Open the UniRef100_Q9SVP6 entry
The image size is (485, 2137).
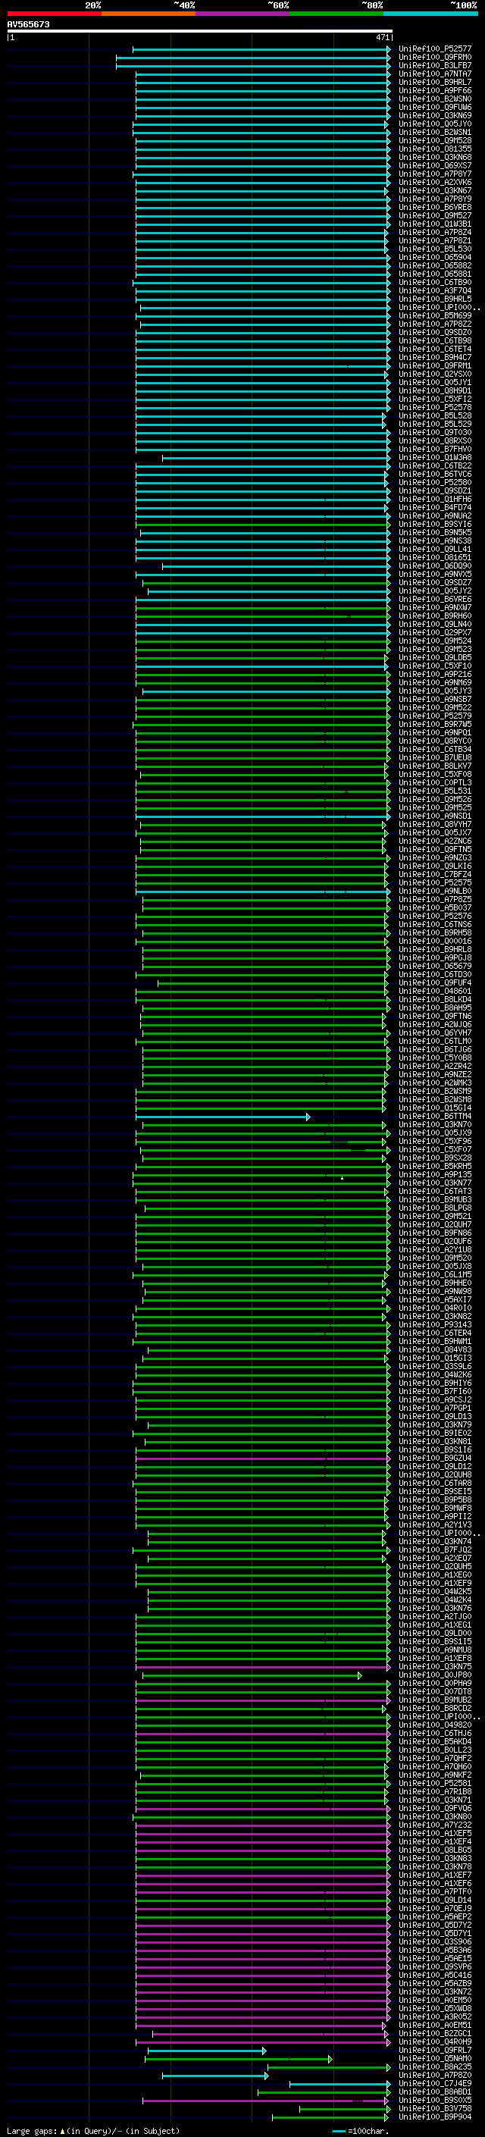click(x=435, y=1967)
